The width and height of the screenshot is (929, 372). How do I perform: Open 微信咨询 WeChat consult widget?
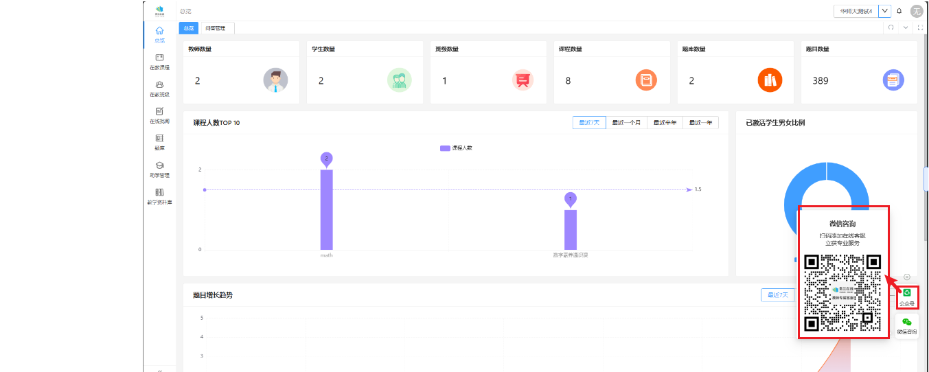coord(907,325)
